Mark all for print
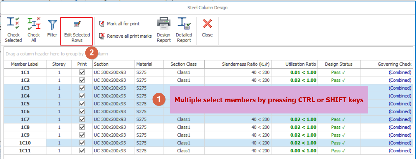 click(x=119, y=24)
